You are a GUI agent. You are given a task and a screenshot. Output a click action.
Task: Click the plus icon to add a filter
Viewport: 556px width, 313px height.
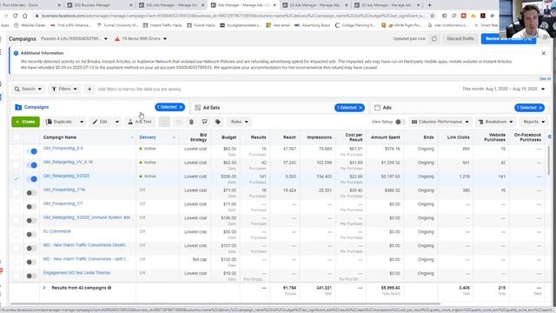tap(89, 89)
